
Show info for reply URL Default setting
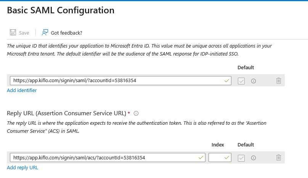[x=253, y=158]
